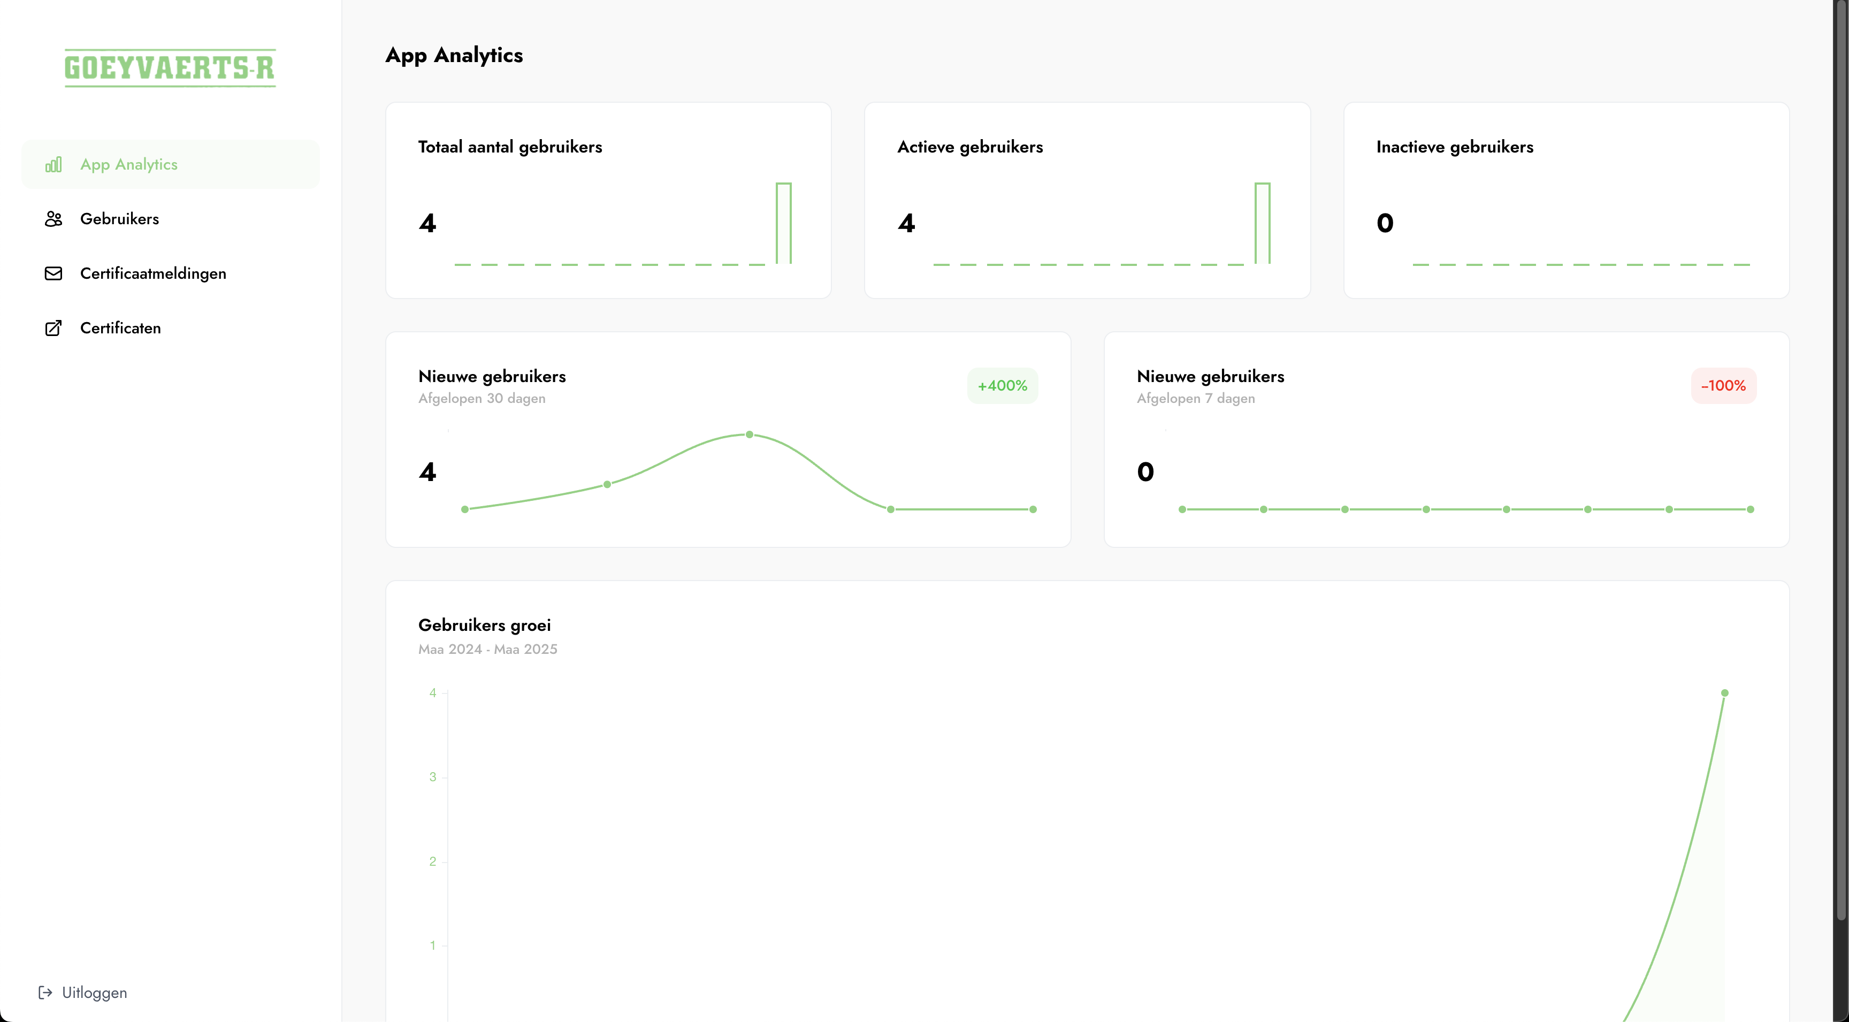Click the Totaal aantal gebruikers bar

click(783, 223)
